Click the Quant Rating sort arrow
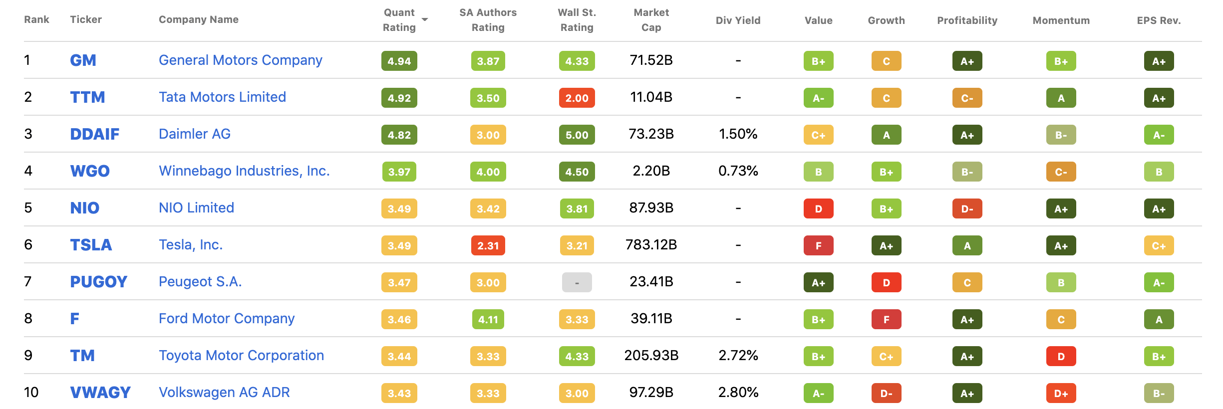The width and height of the screenshot is (1223, 409). point(425,19)
